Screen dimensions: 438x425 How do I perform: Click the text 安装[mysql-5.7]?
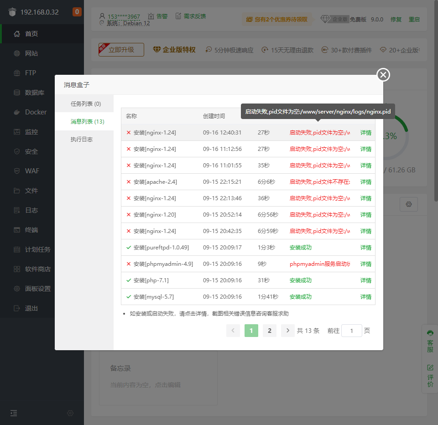click(154, 297)
